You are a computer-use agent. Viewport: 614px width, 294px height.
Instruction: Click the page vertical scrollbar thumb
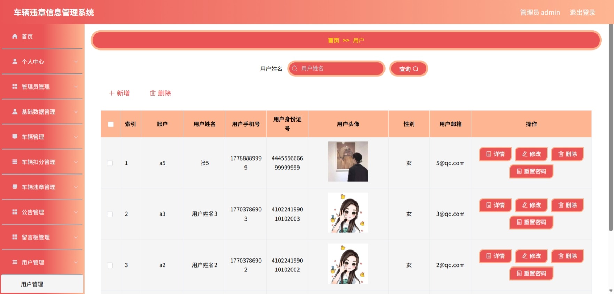[x=611, y=127]
